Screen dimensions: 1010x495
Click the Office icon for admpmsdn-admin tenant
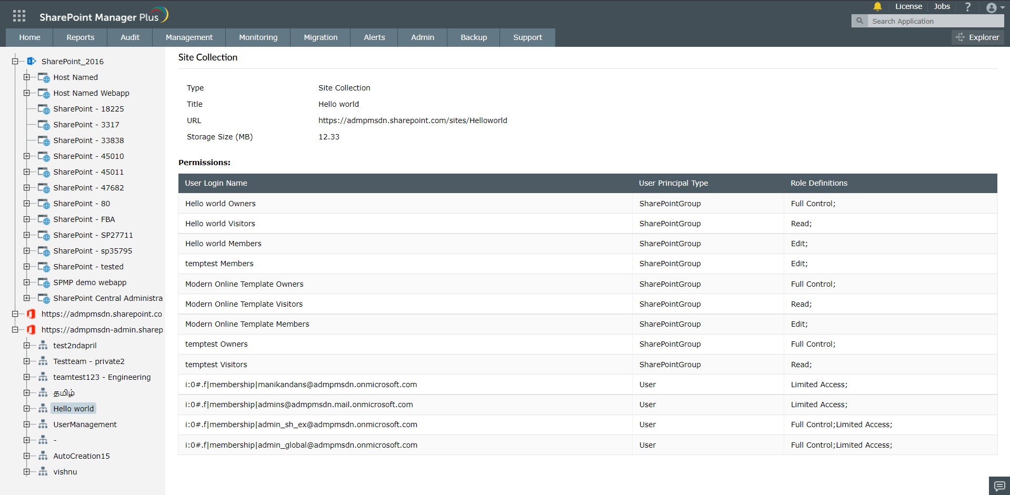pos(31,330)
